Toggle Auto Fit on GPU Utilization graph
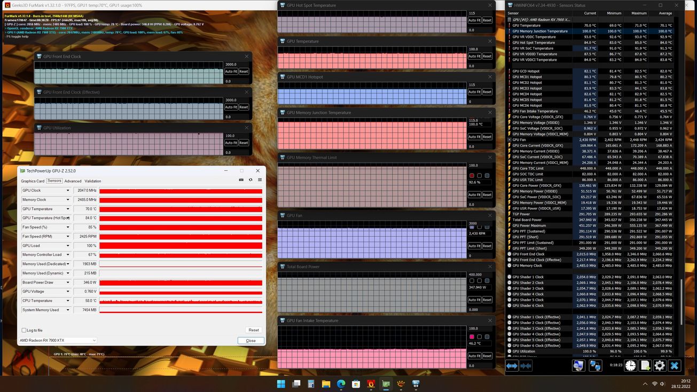 tap(231, 143)
